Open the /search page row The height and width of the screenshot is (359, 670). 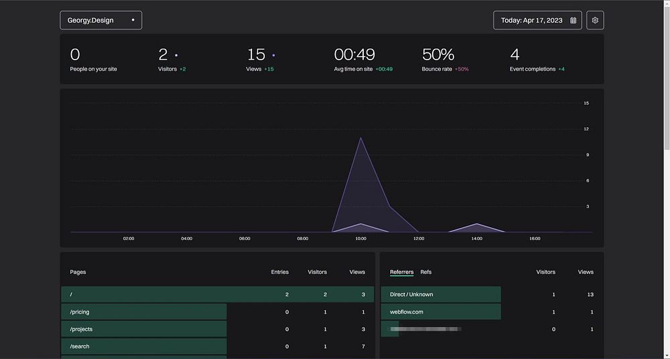pos(218,347)
